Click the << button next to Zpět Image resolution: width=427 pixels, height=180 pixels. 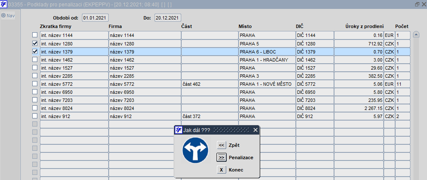(x=221, y=145)
